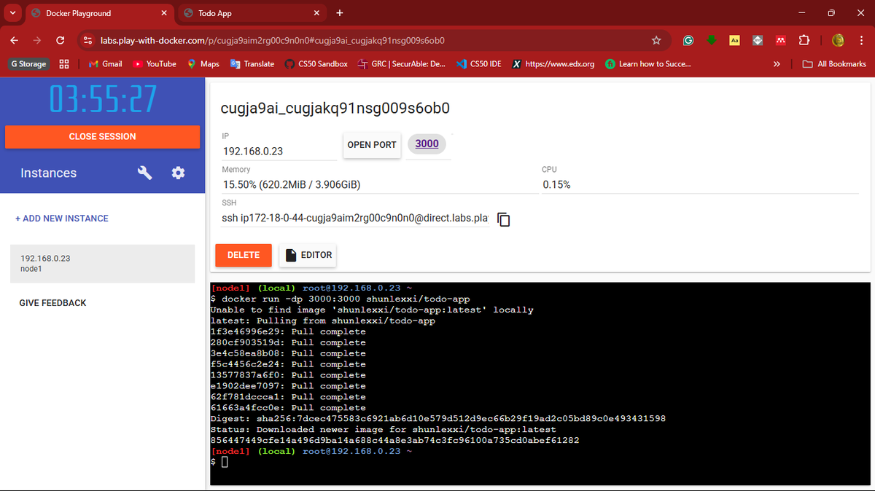Click the CPU usage value 0.15%
The image size is (875, 491).
point(556,185)
